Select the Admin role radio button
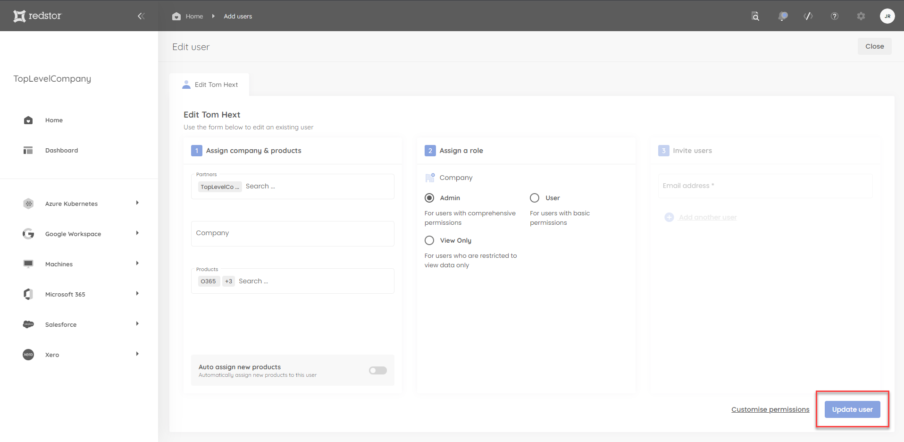 [429, 198]
